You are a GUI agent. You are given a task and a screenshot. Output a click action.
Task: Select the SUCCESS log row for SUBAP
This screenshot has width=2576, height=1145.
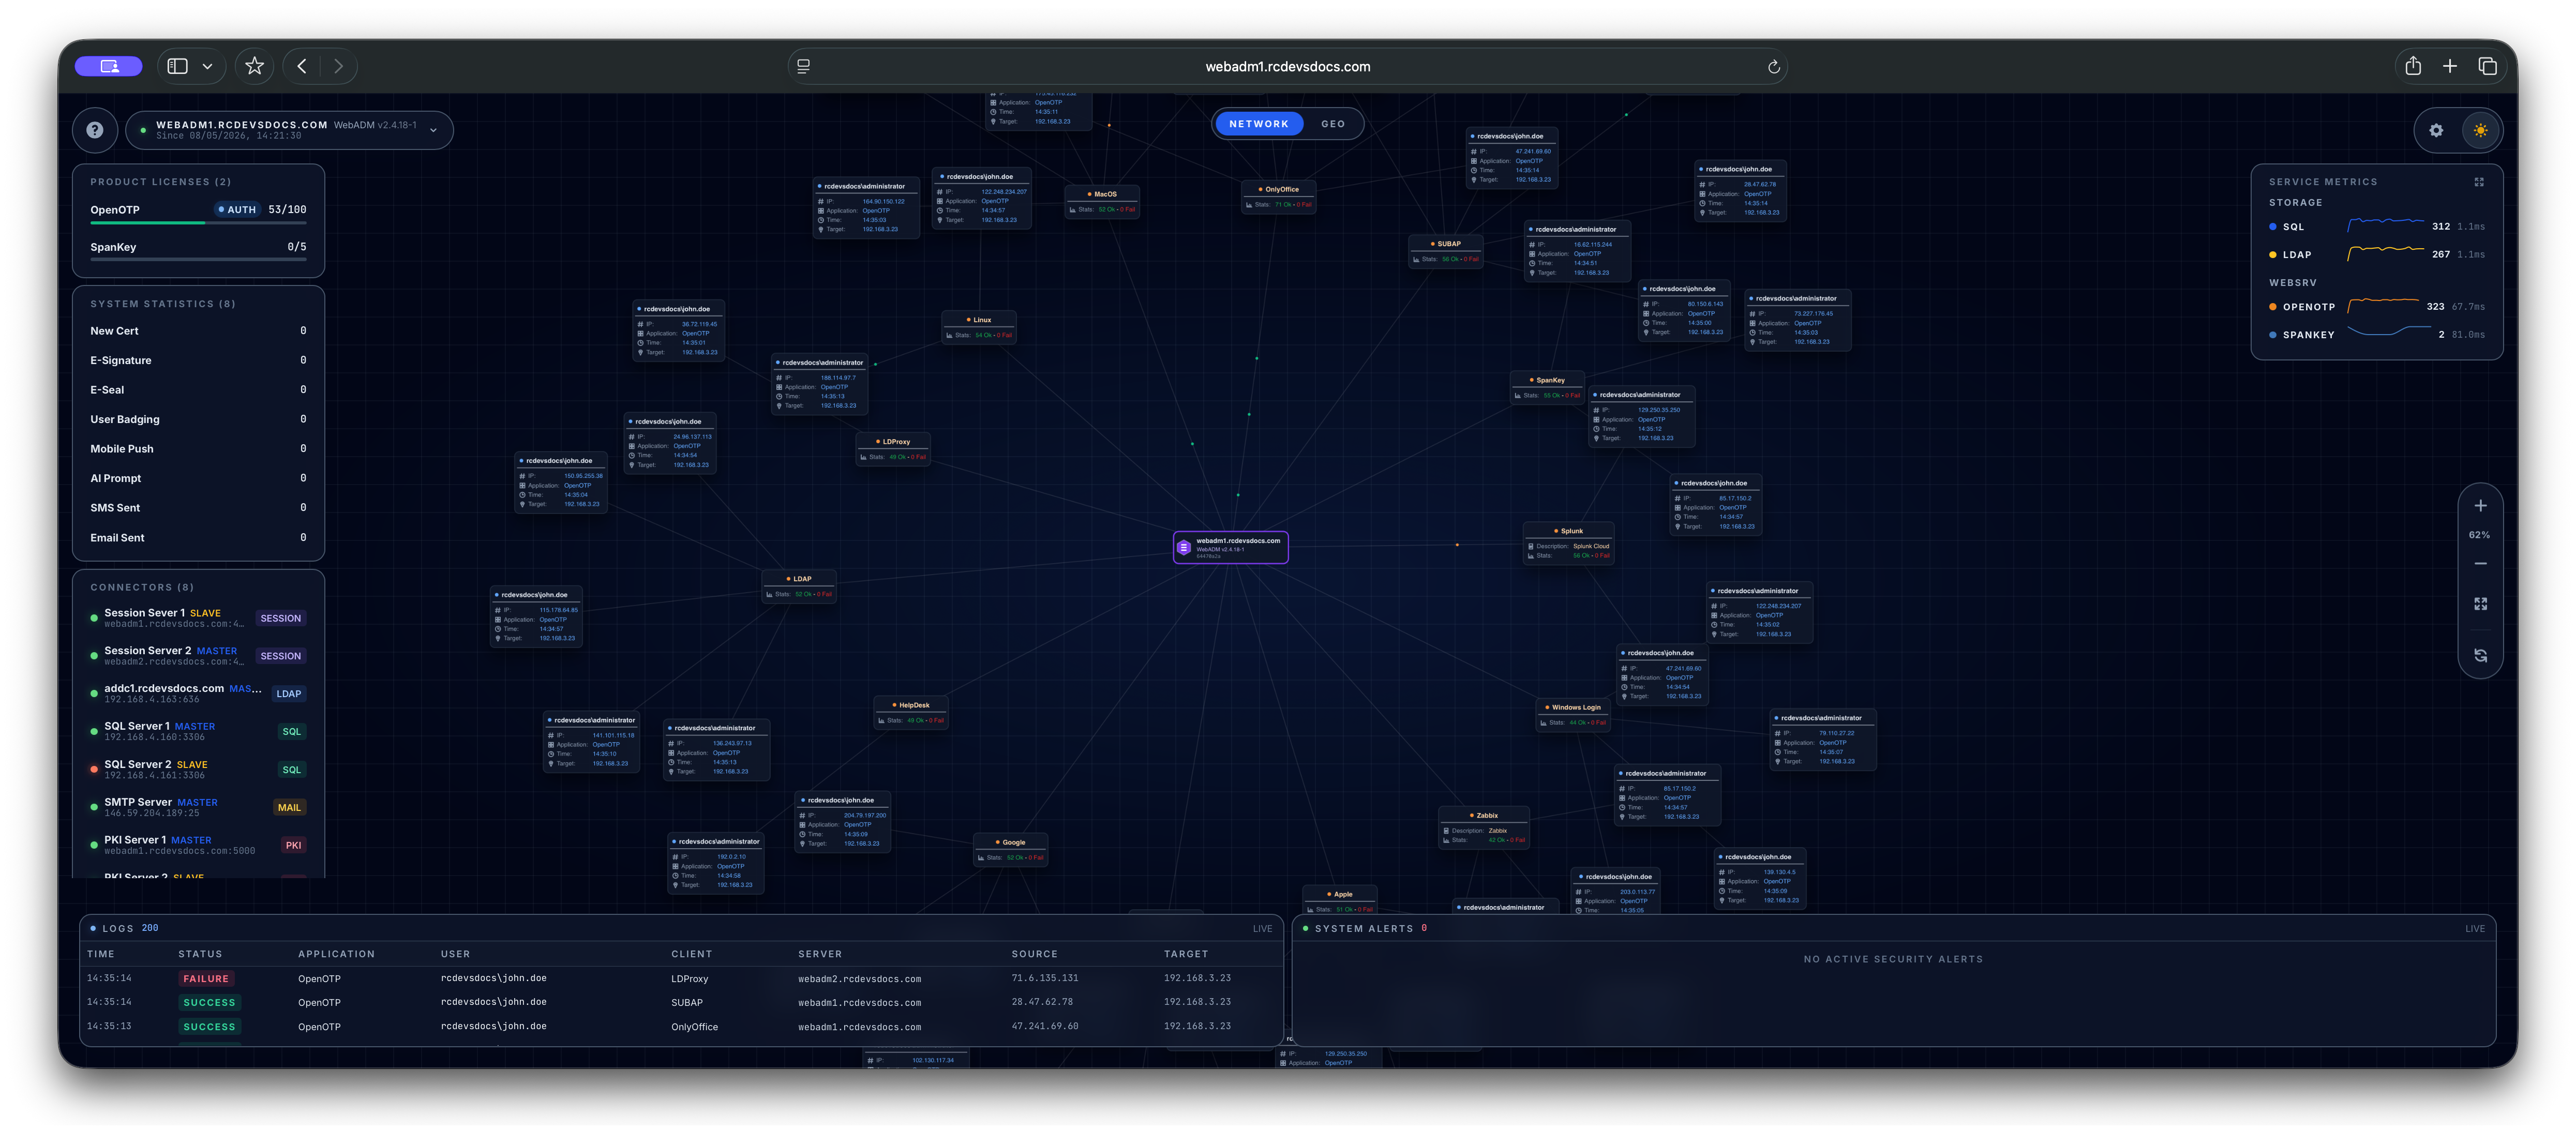click(680, 1002)
